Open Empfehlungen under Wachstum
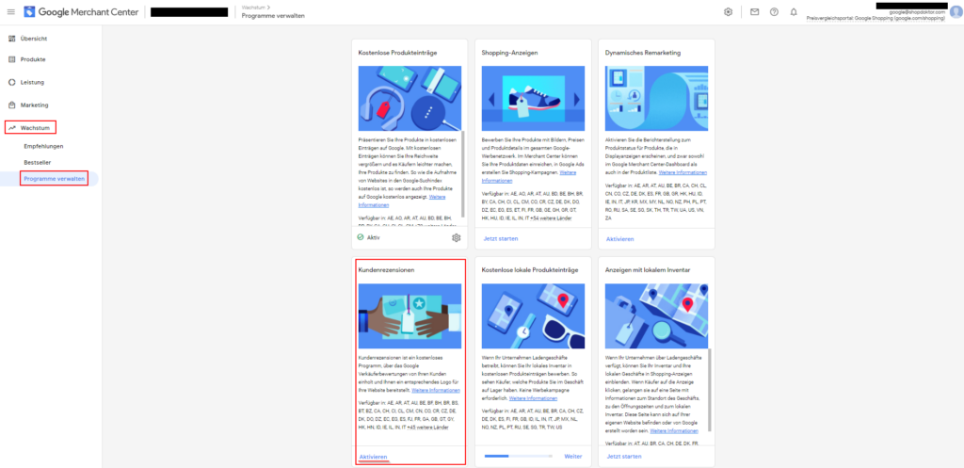 (x=43, y=147)
